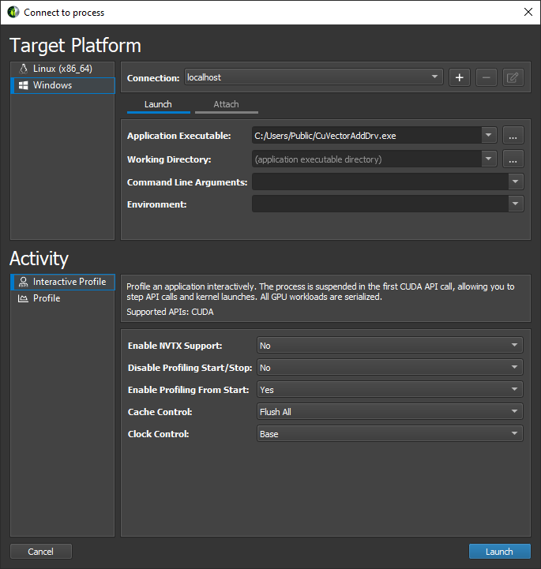Click the Cancel button

[40, 552]
